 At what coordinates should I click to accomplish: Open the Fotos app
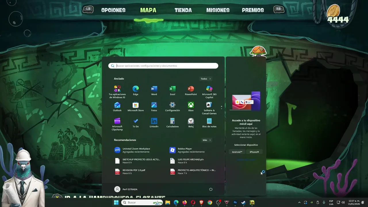pos(154,107)
